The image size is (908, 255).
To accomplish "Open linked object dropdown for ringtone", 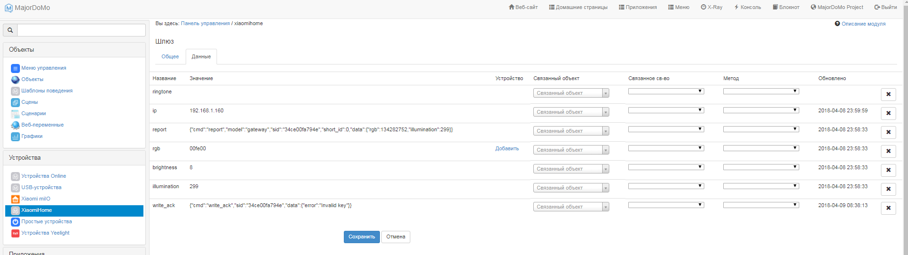I will [x=571, y=93].
